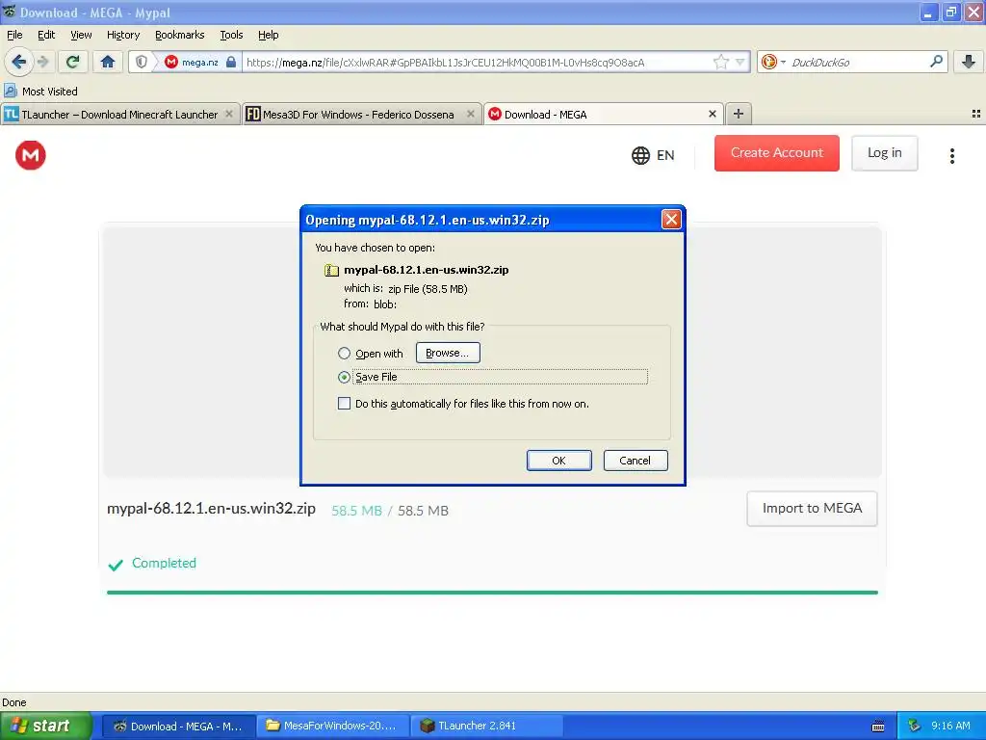This screenshot has width=986, height=740.
Task: Open a new tab with the plus button
Action: 739,114
